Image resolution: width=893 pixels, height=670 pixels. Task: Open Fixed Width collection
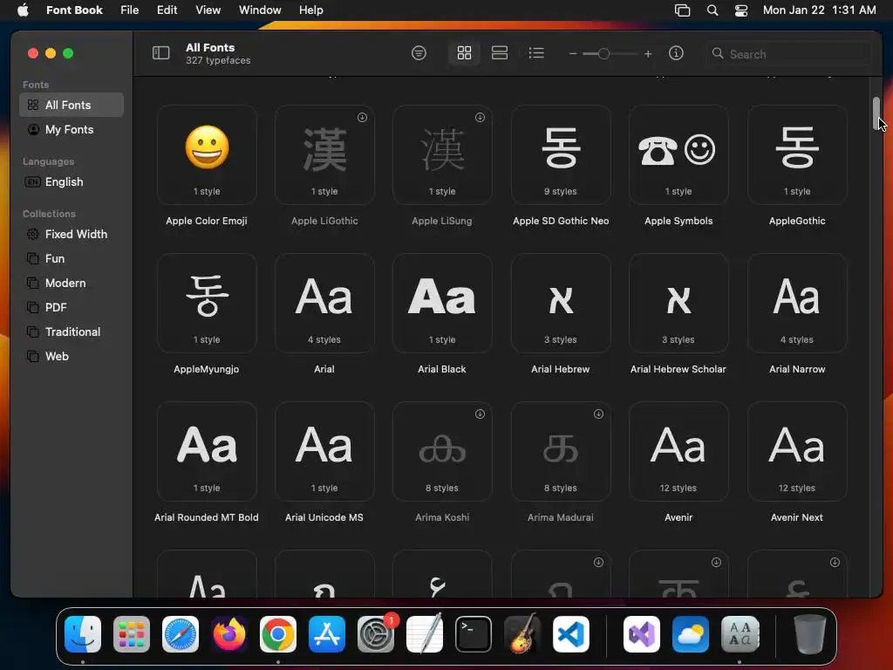[x=72, y=234]
